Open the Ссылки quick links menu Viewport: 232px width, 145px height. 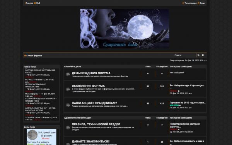(29, 3)
